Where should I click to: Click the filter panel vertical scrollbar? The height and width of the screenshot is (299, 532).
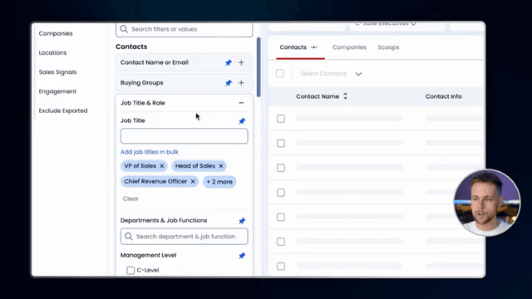click(x=259, y=67)
